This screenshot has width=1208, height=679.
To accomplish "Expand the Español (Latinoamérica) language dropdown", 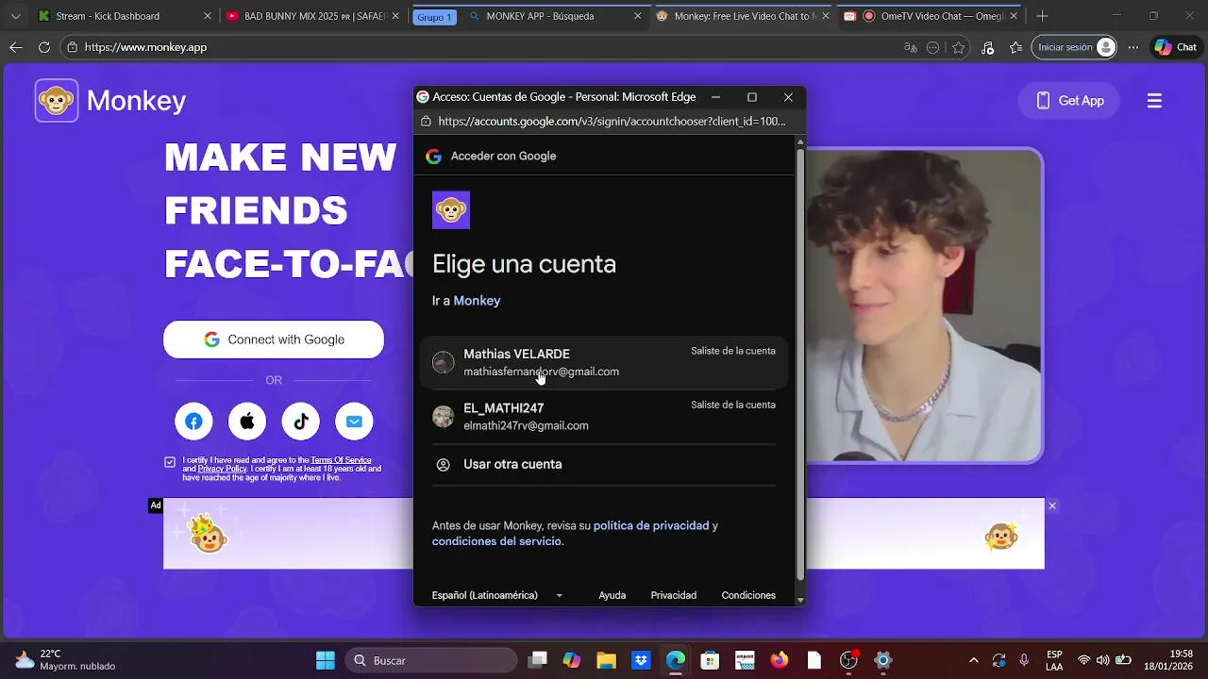I will 497,595.
